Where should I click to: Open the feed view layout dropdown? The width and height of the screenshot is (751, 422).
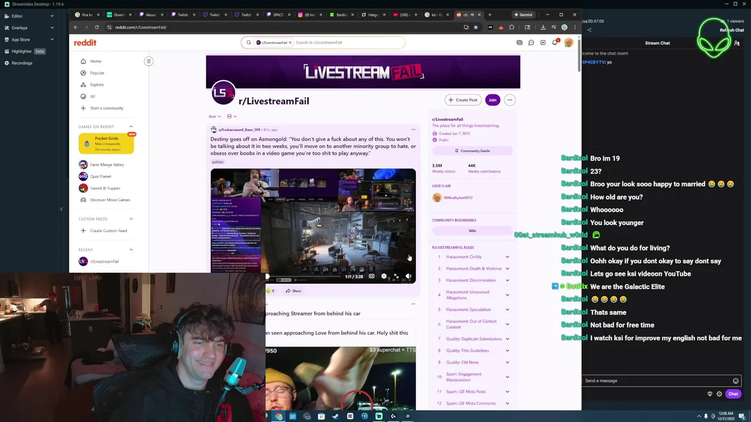(232, 116)
